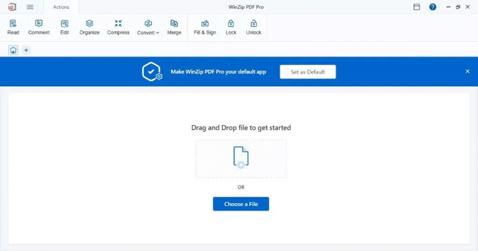Open the Comment tool
The height and width of the screenshot is (251, 478).
click(x=39, y=27)
